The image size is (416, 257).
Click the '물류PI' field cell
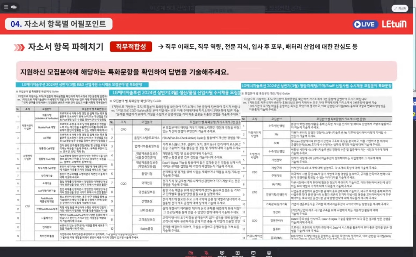point(276,229)
